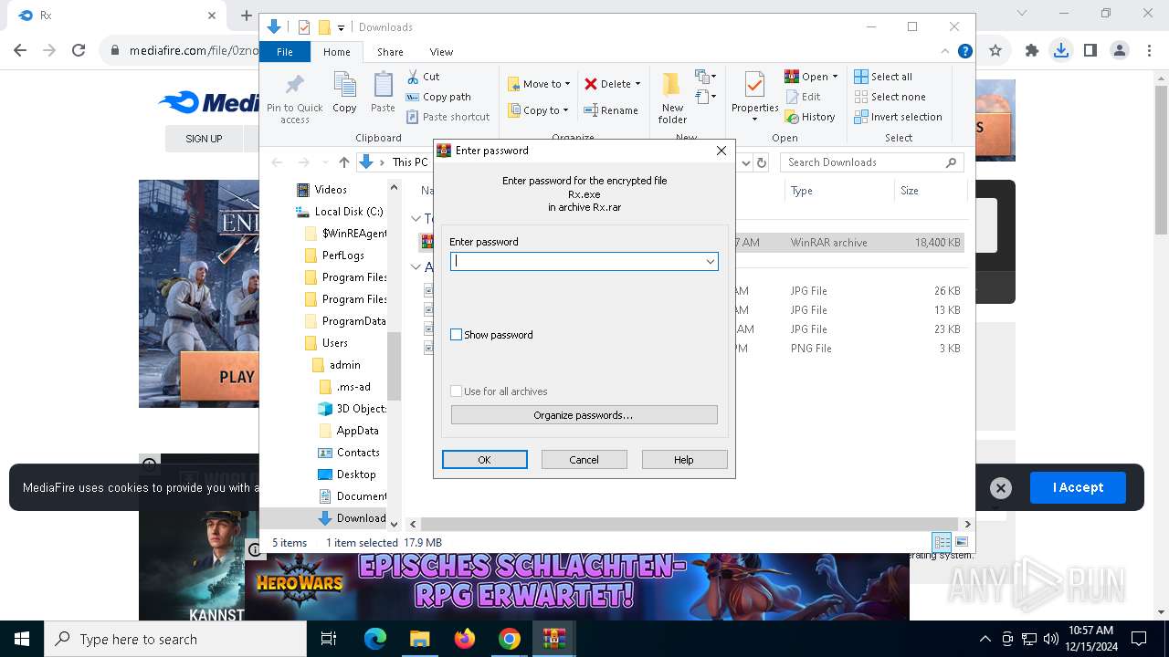Screen dimensions: 1169x657
Task: Open Chrome downloads toolbar icon
Action: [1060, 51]
